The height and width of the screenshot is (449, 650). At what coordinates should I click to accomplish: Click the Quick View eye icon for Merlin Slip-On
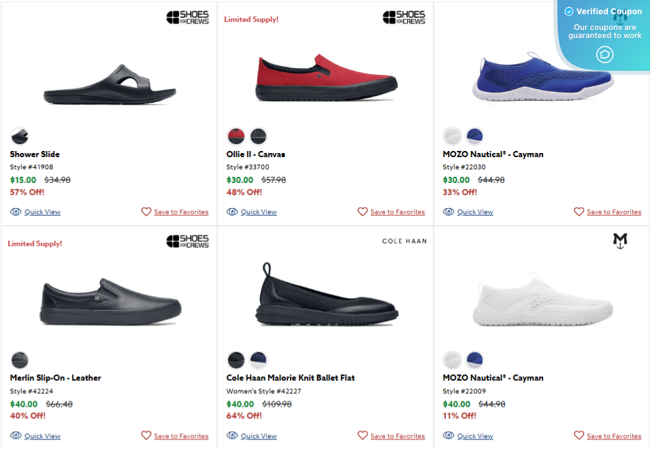16,435
